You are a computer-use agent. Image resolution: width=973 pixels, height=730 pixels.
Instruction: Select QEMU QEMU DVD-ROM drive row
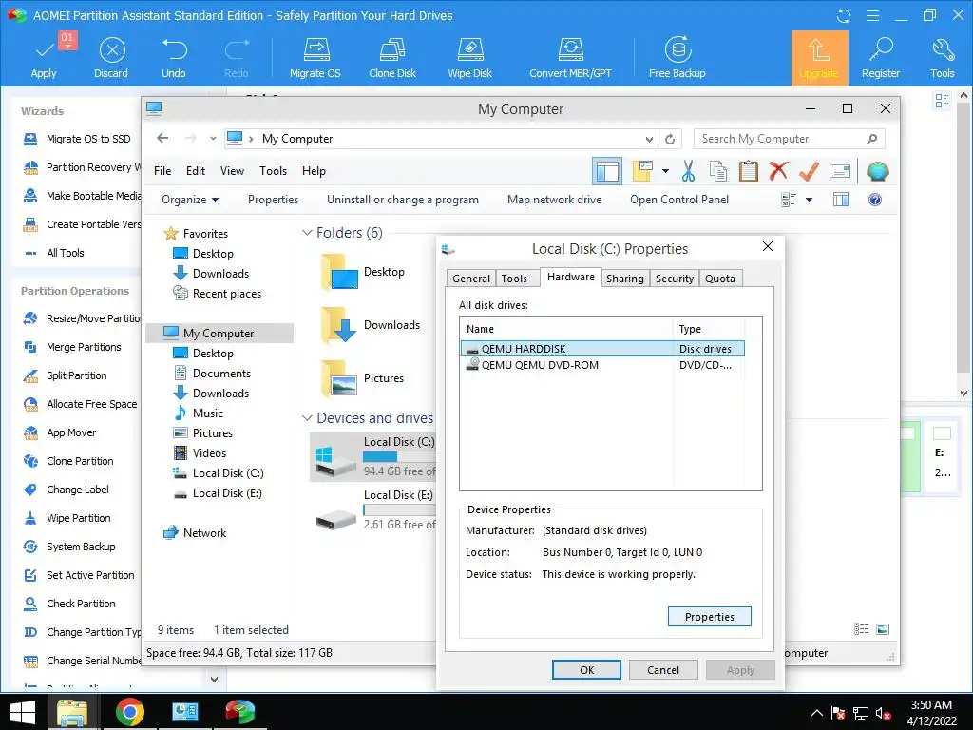coord(602,366)
